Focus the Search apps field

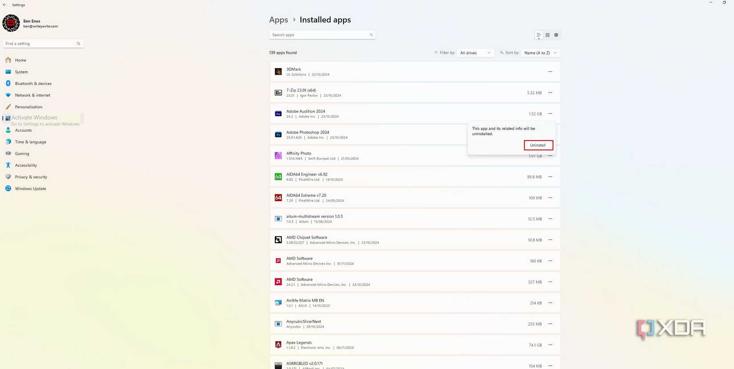click(322, 35)
